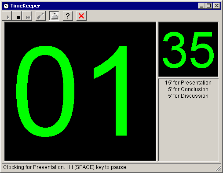Click the status bar message about pausing
Screen dimensions: 223x173
click(65, 167)
